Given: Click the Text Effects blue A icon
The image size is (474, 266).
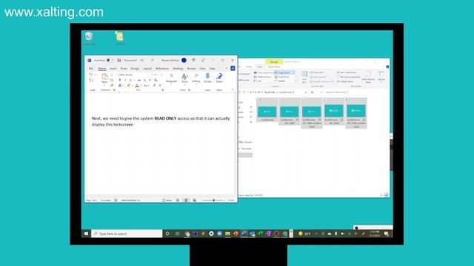Looking at the screenshot, I should 120,86.
